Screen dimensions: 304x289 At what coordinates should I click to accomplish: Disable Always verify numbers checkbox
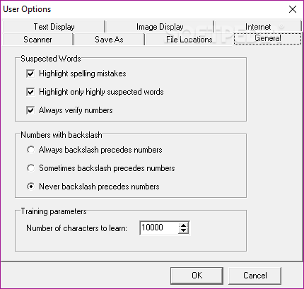[30, 110]
